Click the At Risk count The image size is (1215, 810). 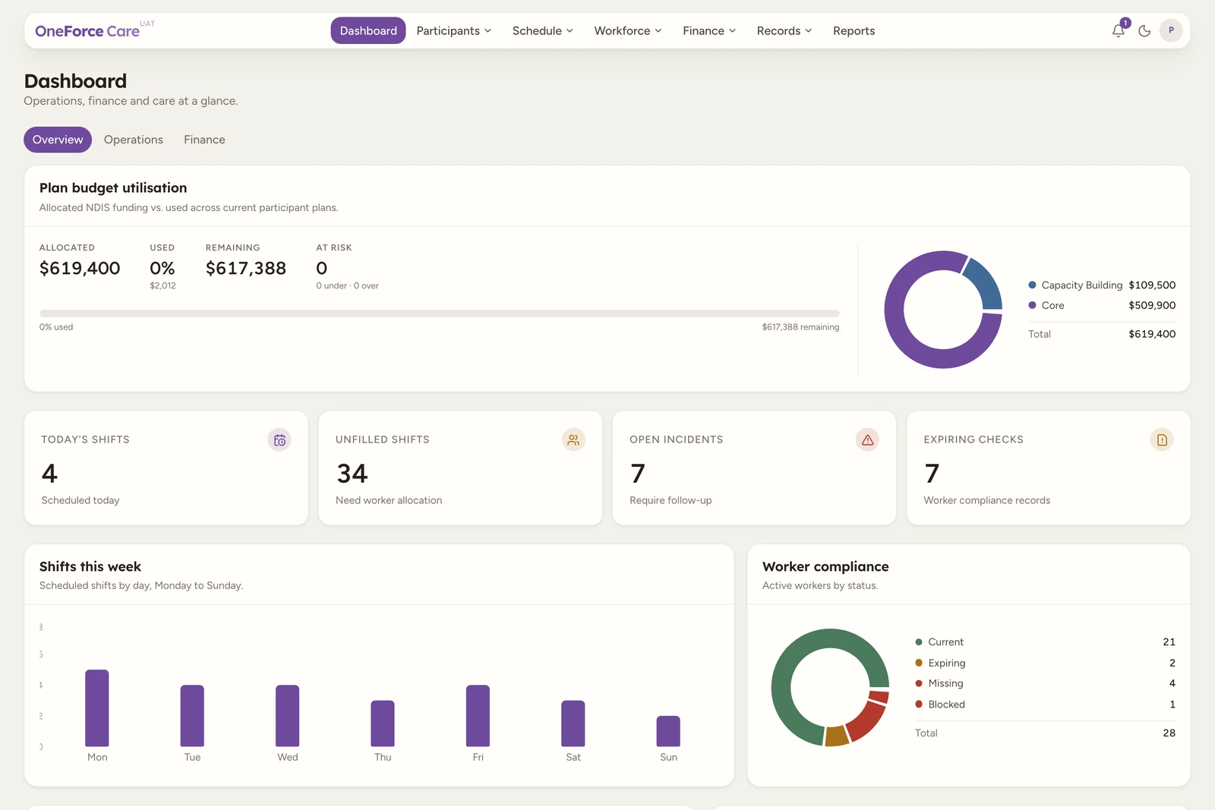322,268
